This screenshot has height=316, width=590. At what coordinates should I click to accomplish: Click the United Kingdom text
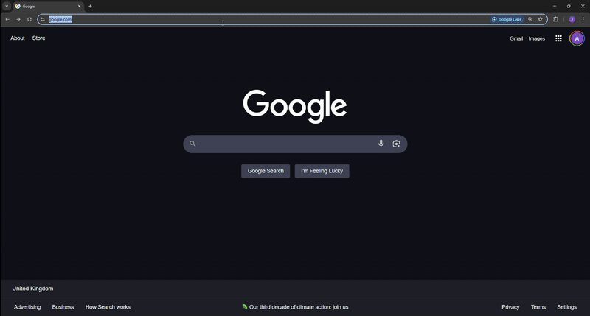(x=32, y=289)
